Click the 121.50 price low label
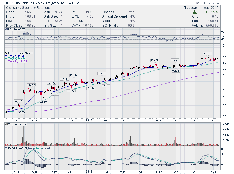This screenshot has height=174, width=234. click(x=71, y=91)
